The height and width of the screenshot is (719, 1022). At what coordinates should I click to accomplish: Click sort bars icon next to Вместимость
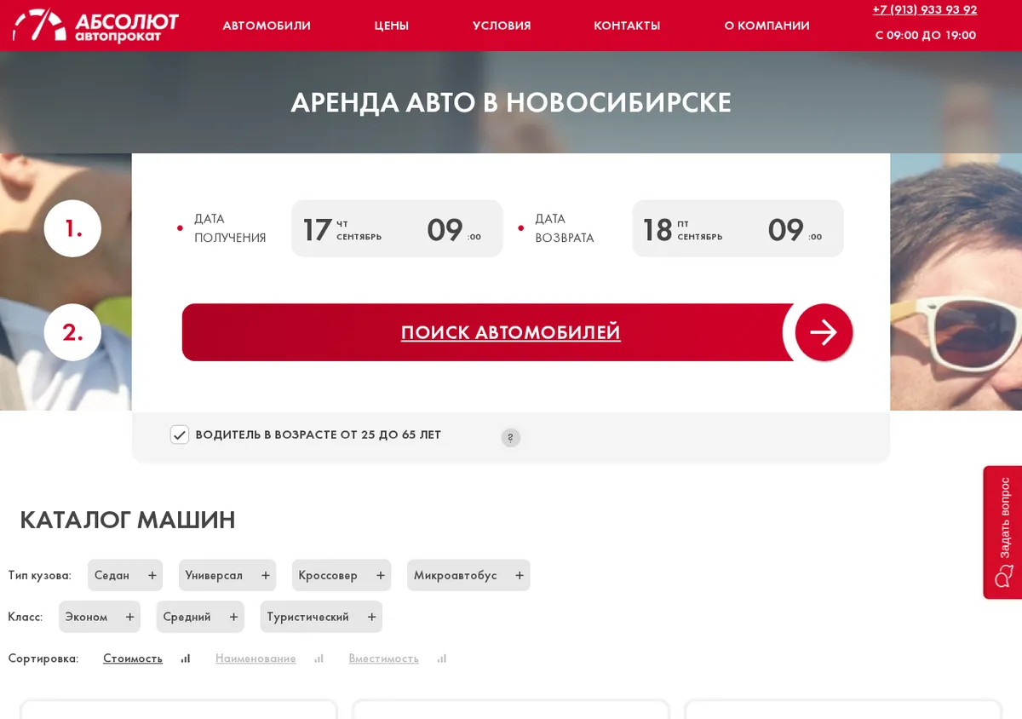click(442, 659)
